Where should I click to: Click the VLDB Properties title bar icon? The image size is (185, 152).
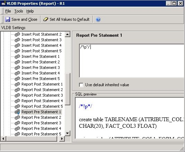tap(3, 3)
